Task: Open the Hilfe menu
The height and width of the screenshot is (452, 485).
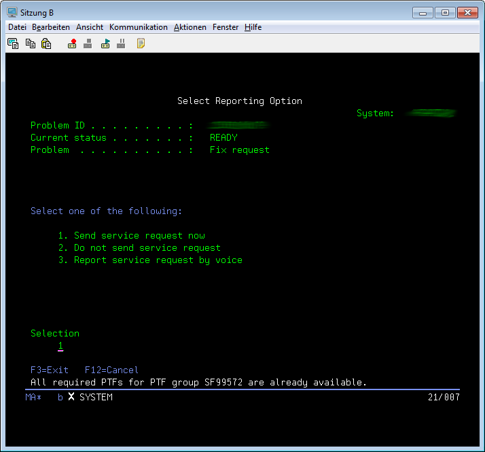Action: coord(253,27)
